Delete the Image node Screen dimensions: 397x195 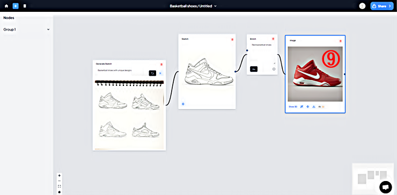pos(340,41)
